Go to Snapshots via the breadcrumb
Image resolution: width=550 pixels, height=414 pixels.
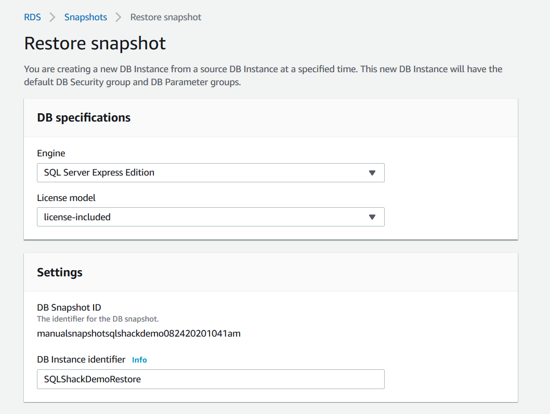85,17
